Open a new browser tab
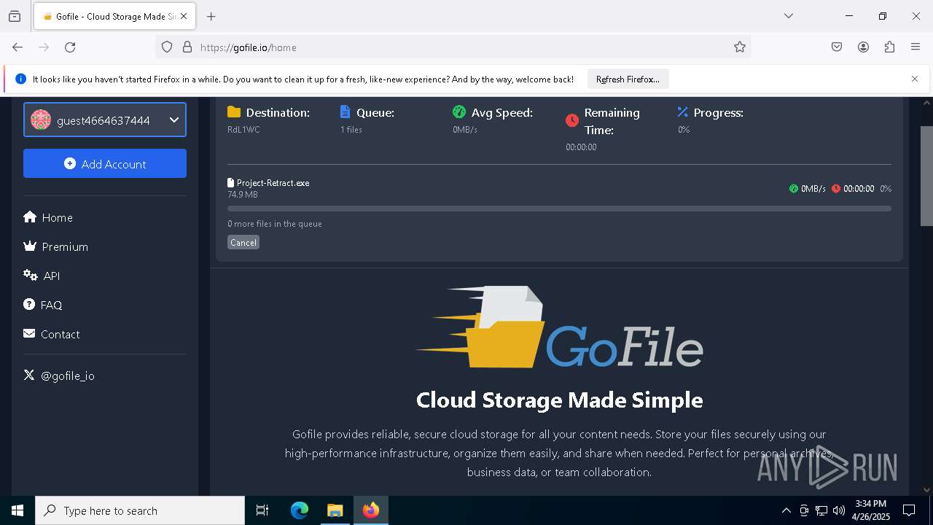This screenshot has width=933, height=525. pyautogui.click(x=211, y=16)
